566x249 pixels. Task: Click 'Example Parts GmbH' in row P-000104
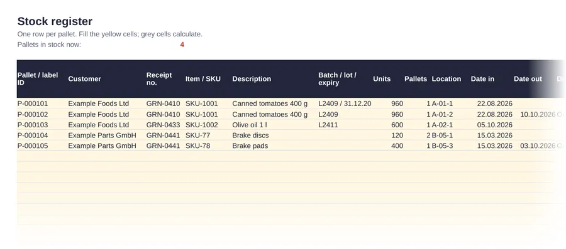pos(102,135)
